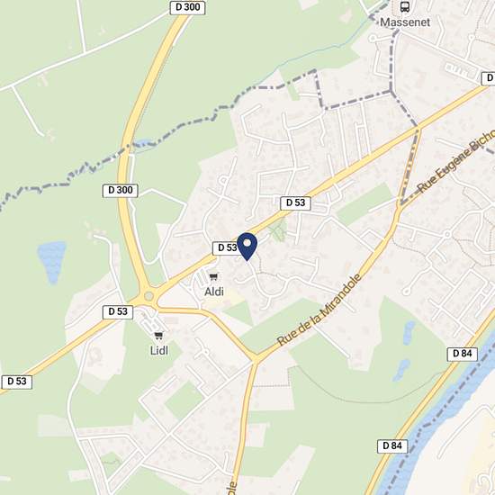This screenshot has width=495, height=495.
Task: Click the D 53 shield at the left edge
Action: pos(17,382)
